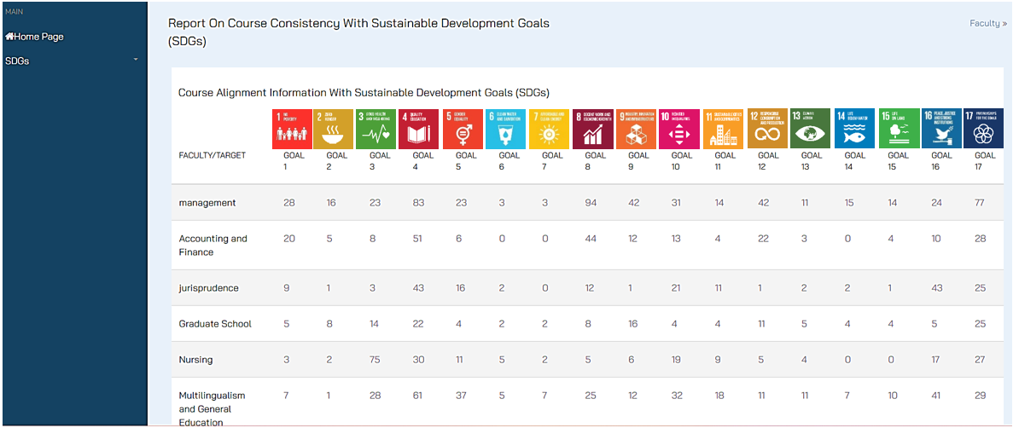Go to Home Page in sidebar
1013x428 pixels.
(x=34, y=37)
